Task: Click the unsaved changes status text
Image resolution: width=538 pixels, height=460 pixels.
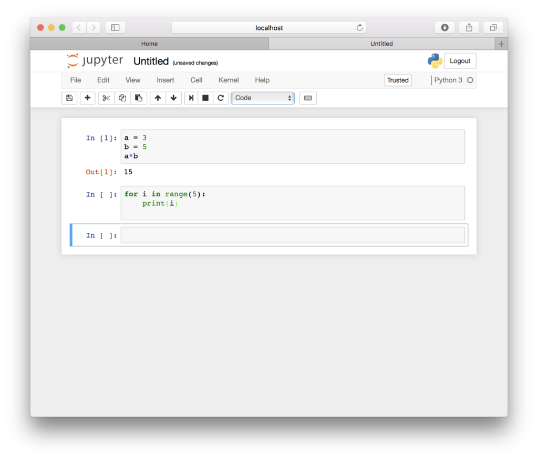Action: pyautogui.click(x=195, y=63)
